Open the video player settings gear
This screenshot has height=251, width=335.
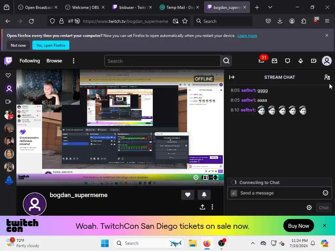click(x=196, y=177)
